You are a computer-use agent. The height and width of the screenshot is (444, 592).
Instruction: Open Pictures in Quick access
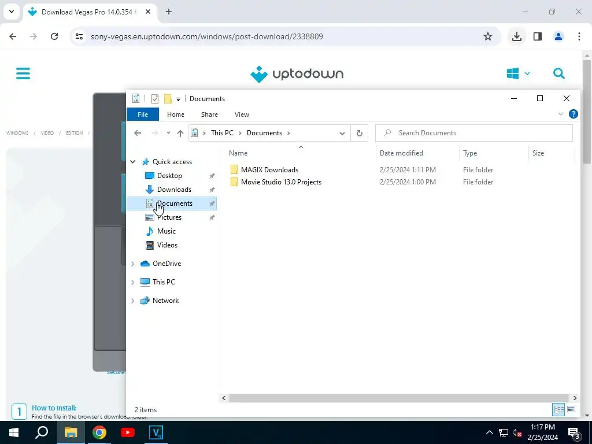[169, 217]
